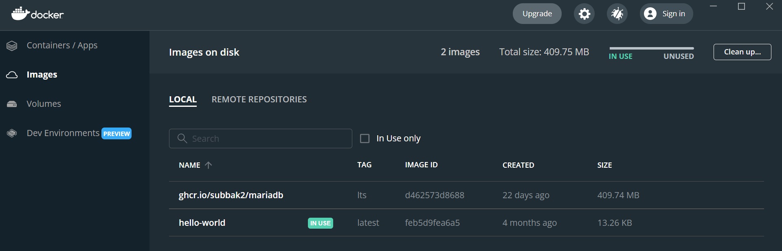Viewport: 782px width, 251px height.
Task: Click the Images on disk heading
Action: pyautogui.click(x=204, y=52)
